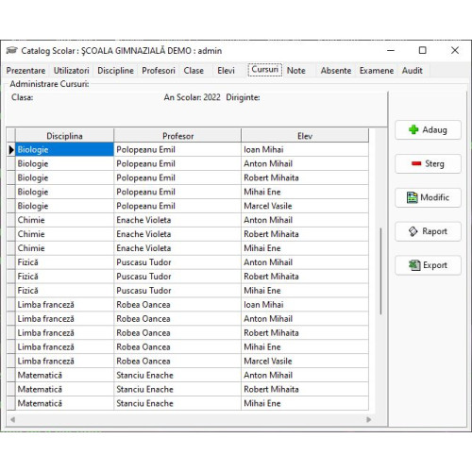Open the Absente tab
The width and height of the screenshot is (472, 472).
(336, 71)
